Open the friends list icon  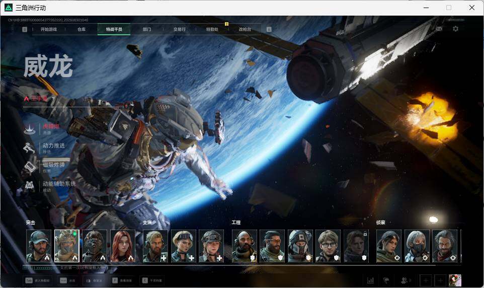tap(404, 280)
